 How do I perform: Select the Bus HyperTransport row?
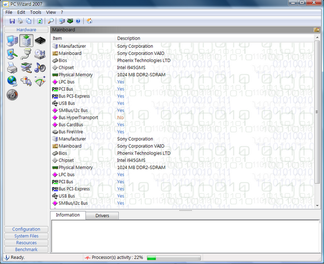[182, 118]
